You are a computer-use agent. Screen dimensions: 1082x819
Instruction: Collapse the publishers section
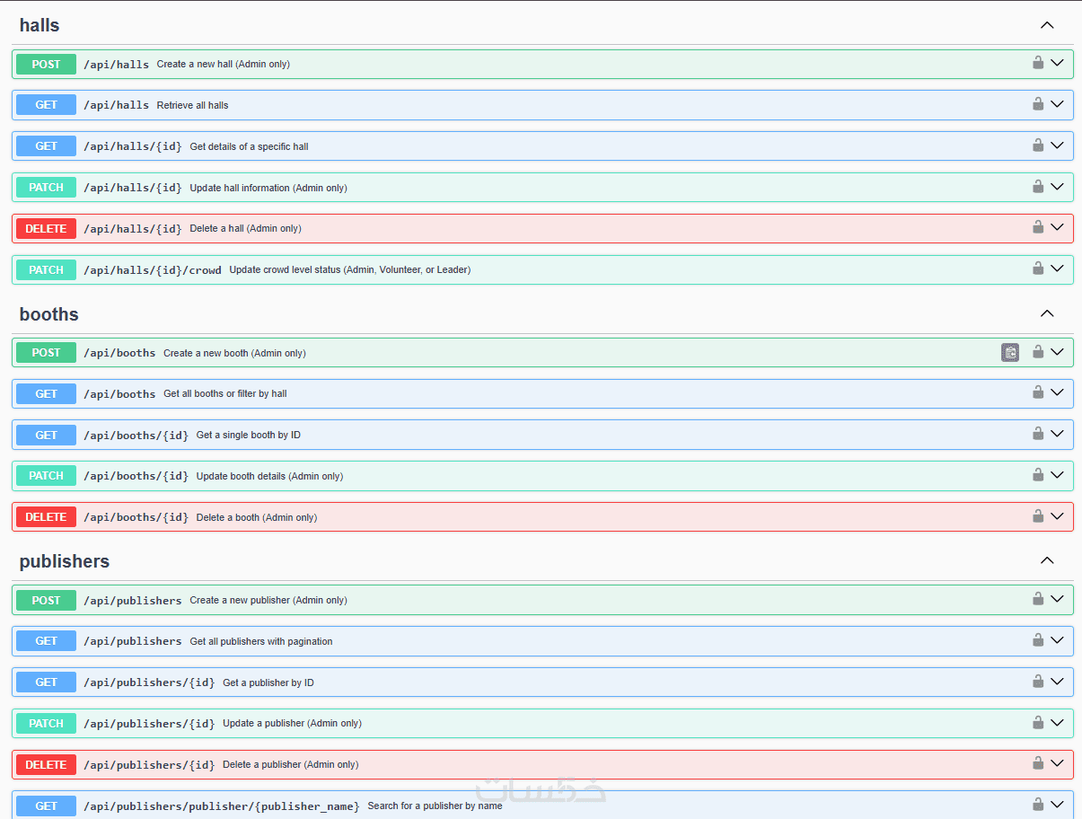(x=1047, y=560)
